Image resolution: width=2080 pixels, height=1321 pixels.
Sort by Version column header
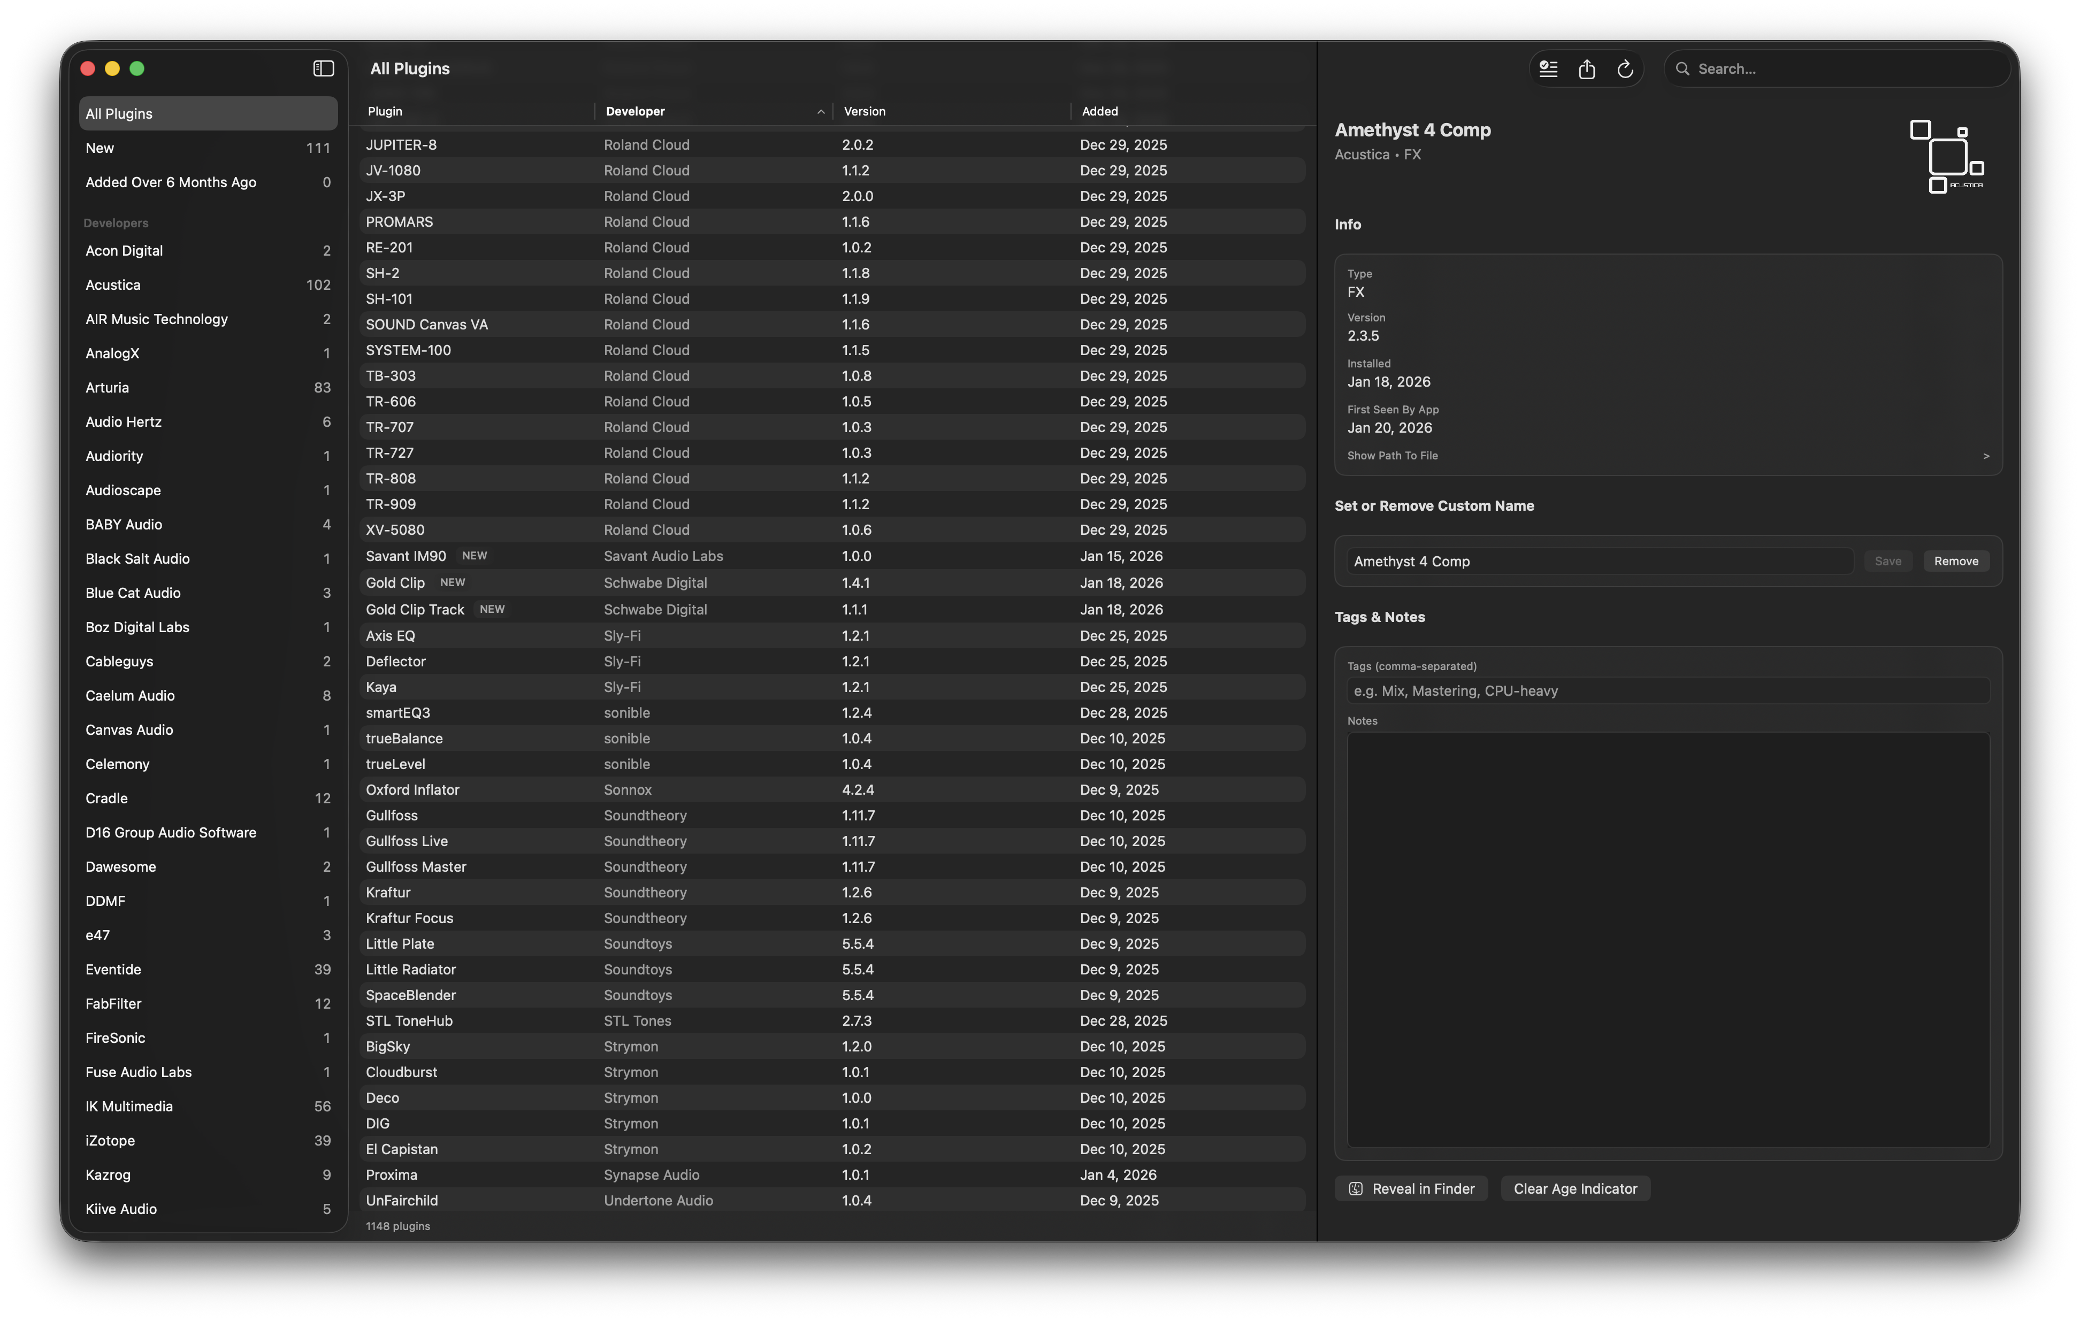coord(952,111)
